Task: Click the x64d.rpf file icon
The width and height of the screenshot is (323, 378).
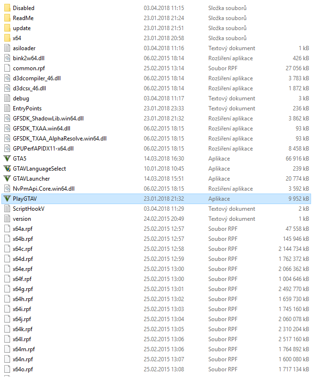Action: tap(7, 259)
